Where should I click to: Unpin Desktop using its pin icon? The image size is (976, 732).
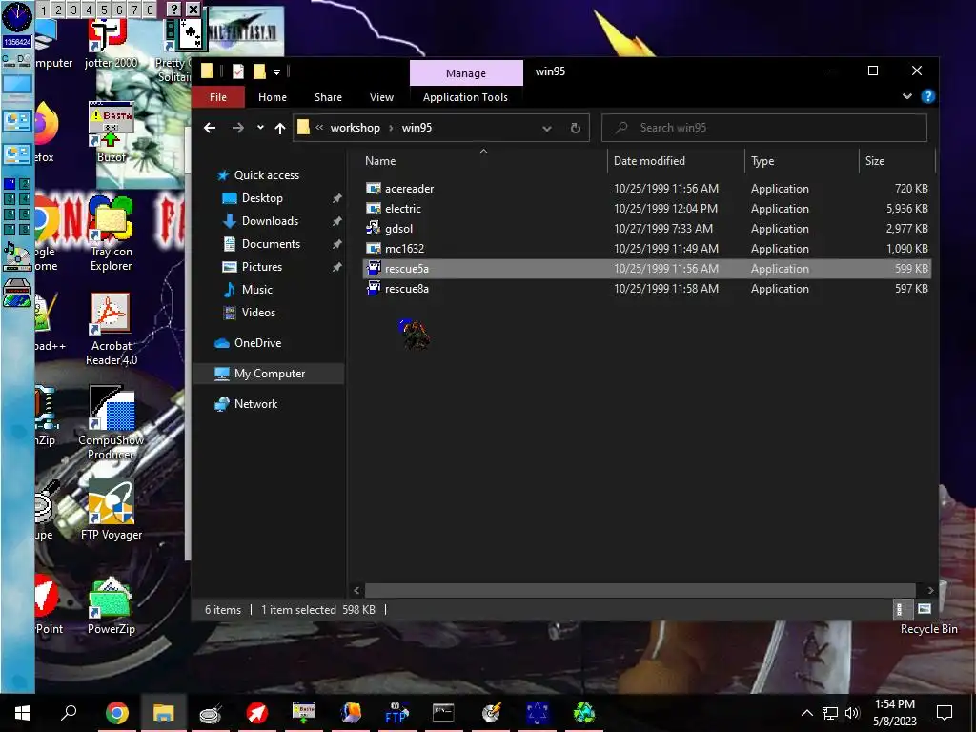[336, 198]
